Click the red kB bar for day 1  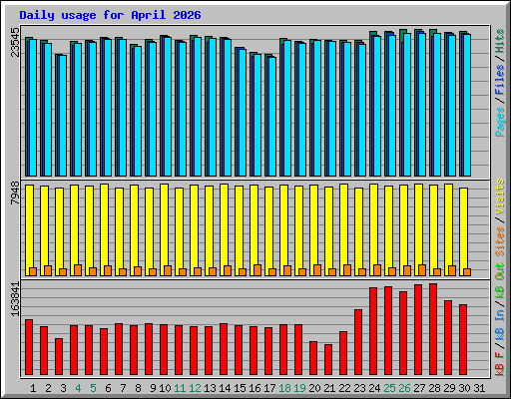(x=29, y=347)
